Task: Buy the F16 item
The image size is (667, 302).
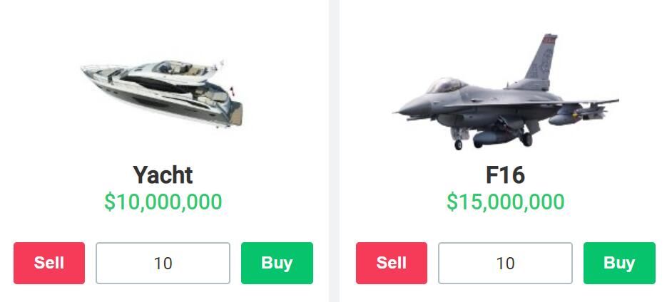Action: pyautogui.click(x=619, y=263)
